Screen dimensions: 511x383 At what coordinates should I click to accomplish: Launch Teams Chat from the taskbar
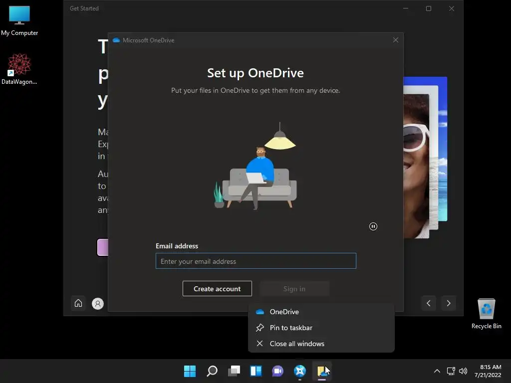coord(277,371)
